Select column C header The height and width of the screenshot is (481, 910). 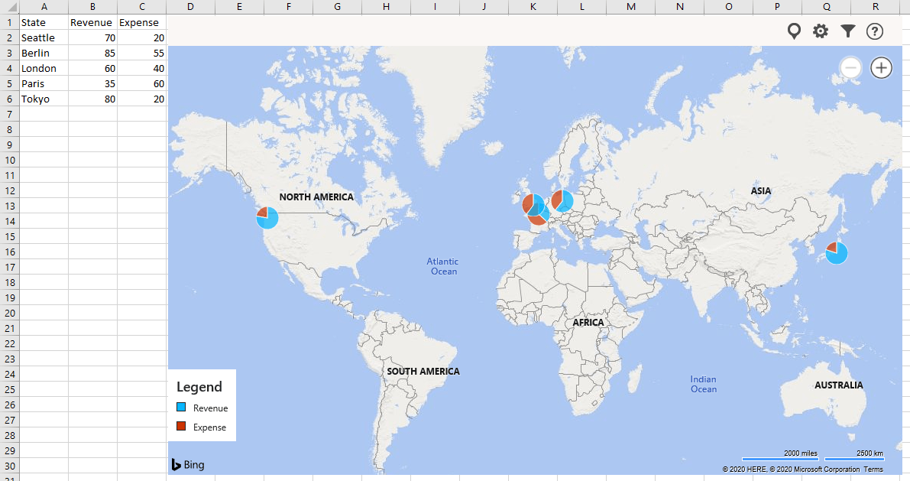click(141, 7)
